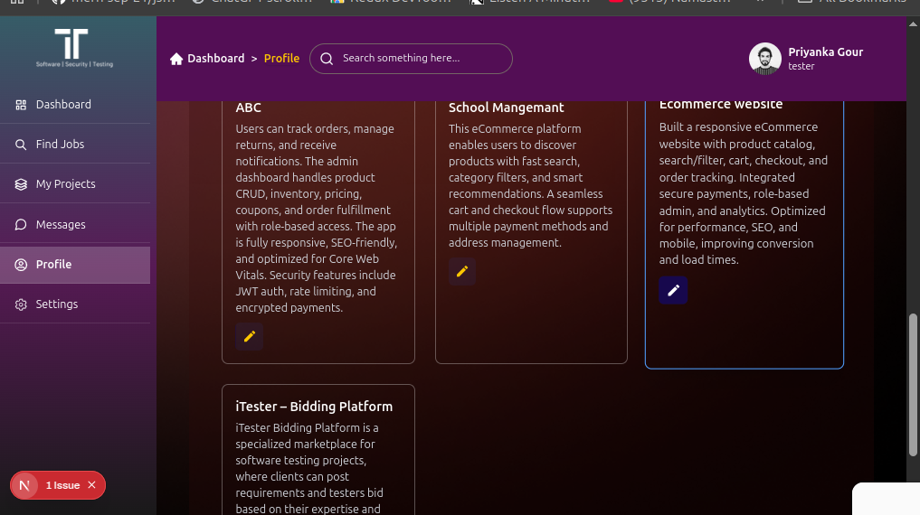Open the 1 Issue error indicator
The width and height of the screenshot is (920, 515).
point(62,485)
